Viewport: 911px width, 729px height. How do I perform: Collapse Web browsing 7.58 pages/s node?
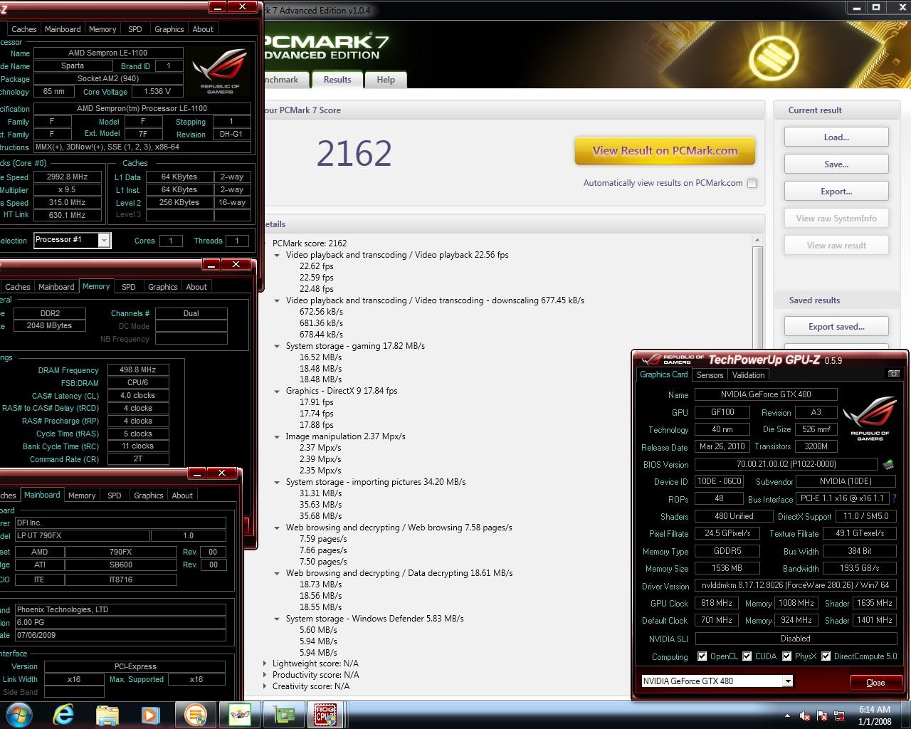(277, 528)
